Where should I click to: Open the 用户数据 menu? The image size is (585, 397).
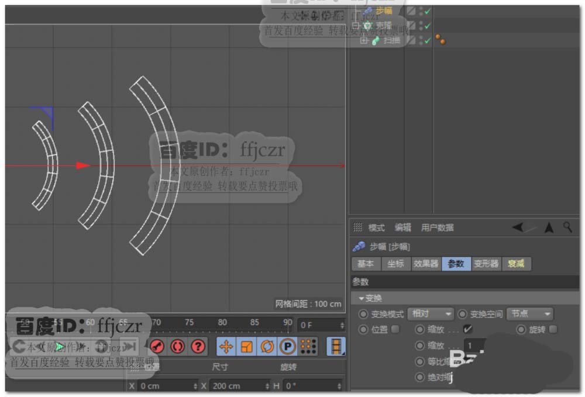437,227
